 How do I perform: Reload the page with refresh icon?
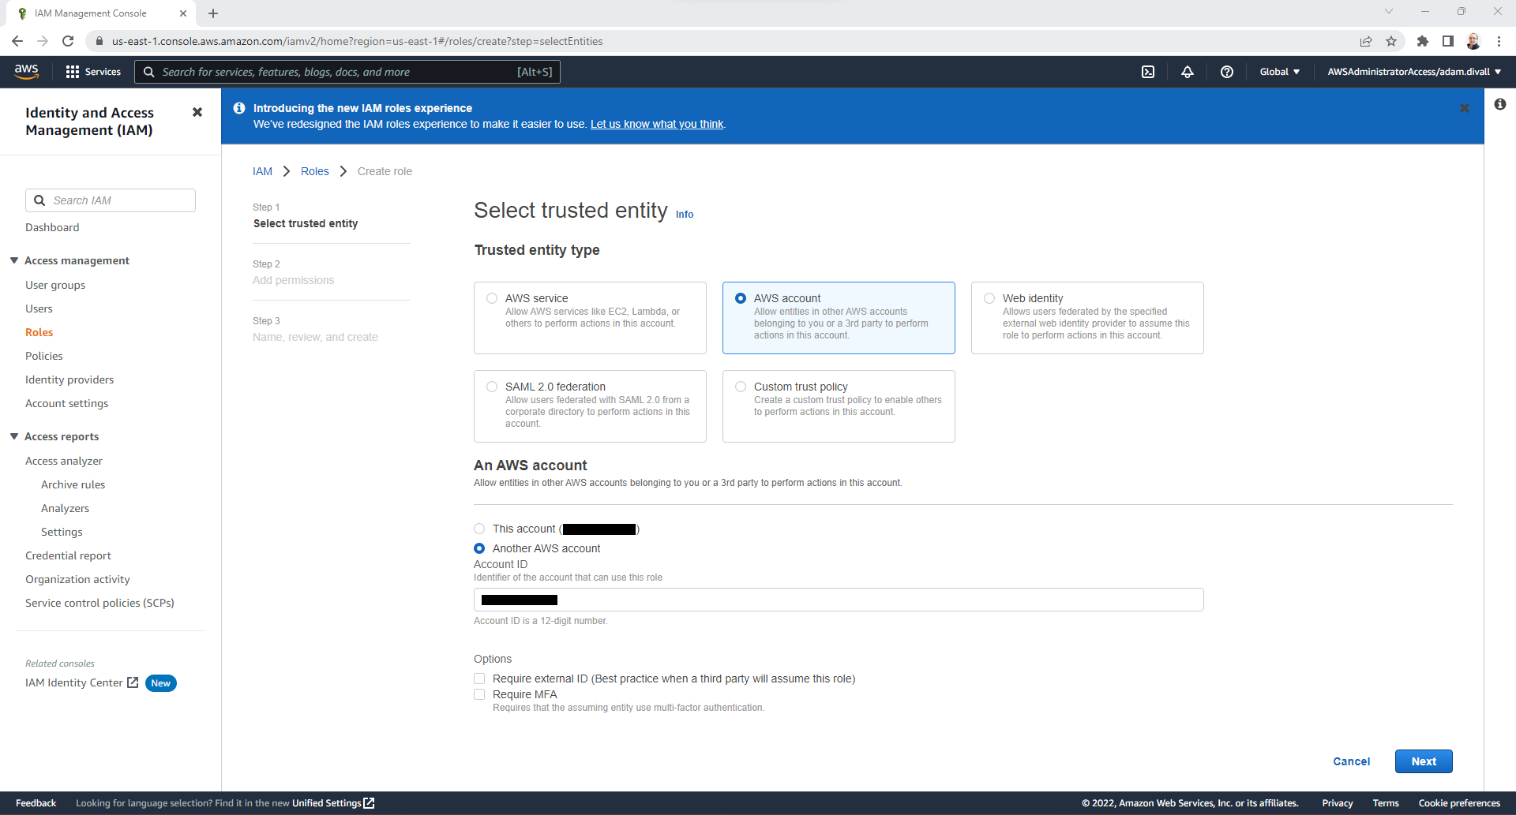pos(68,41)
